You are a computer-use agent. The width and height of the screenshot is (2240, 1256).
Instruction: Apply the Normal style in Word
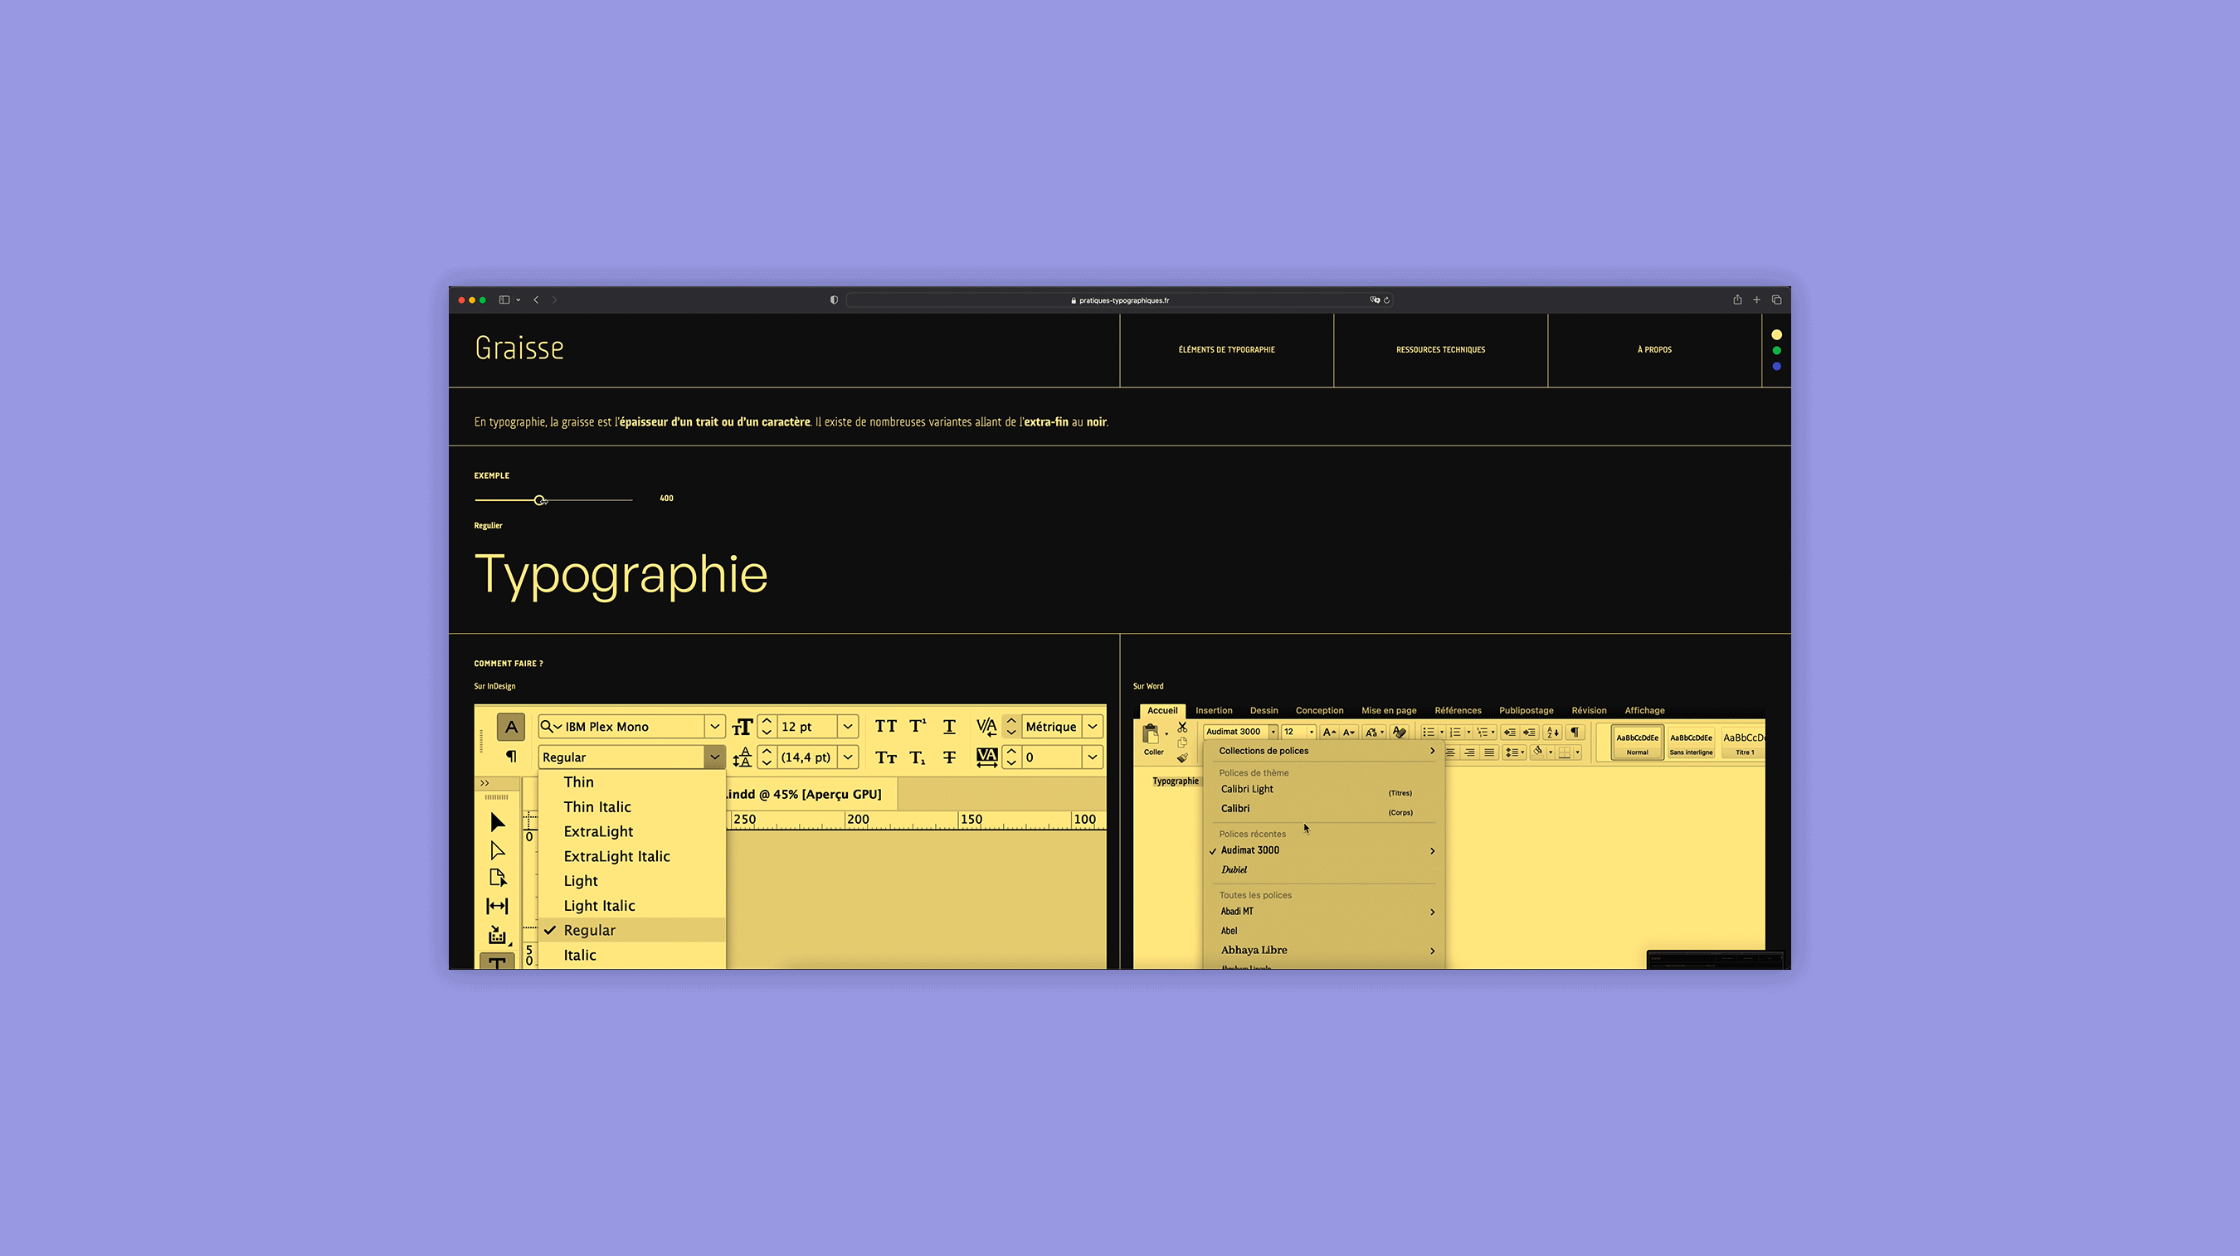1638,742
